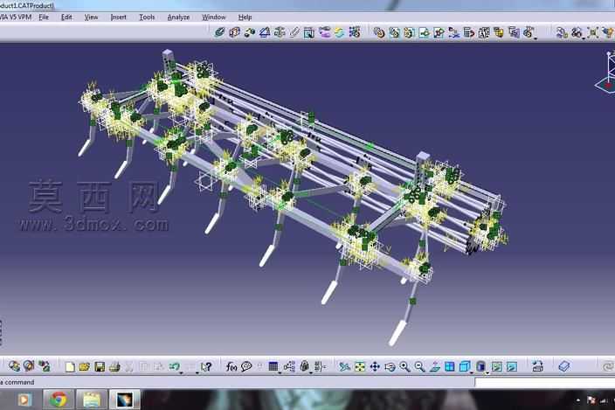
Task: Click the padlock Lock icon
Action: click(x=305, y=366)
